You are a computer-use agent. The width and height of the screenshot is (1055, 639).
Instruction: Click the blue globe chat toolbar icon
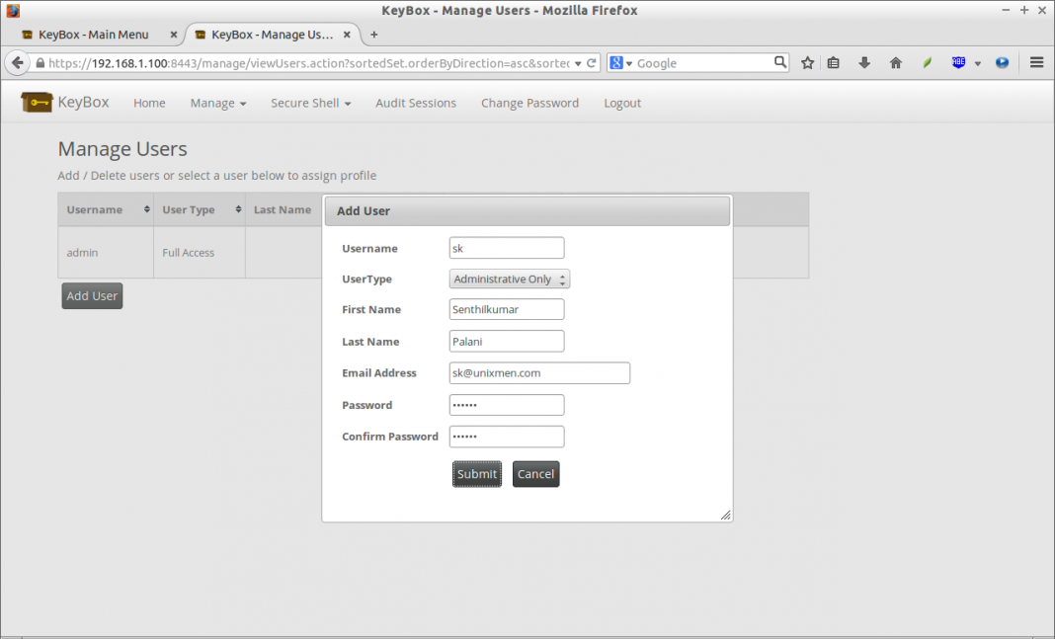(x=1002, y=63)
